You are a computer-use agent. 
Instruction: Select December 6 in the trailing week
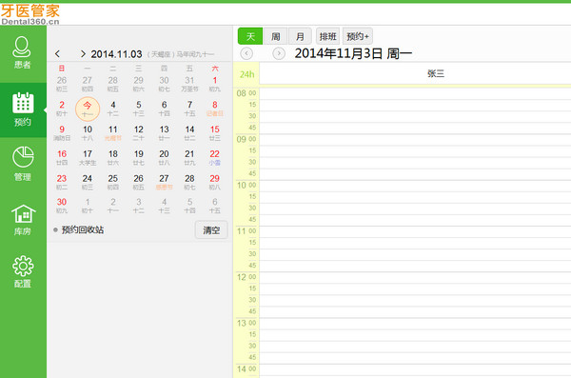tap(215, 206)
